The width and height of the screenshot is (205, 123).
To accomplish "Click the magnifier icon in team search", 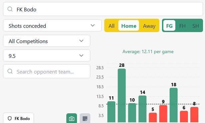I will click(10, 9).
